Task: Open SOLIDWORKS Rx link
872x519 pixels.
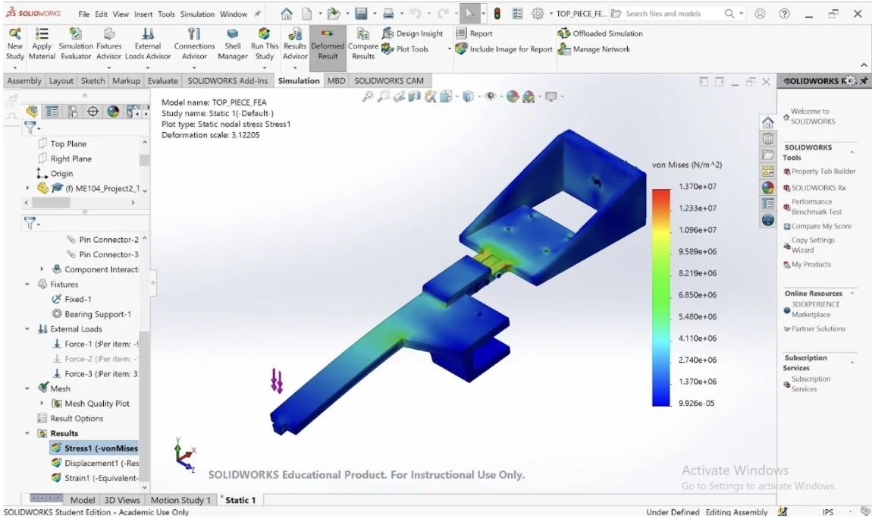Action: tap(814, 188)
